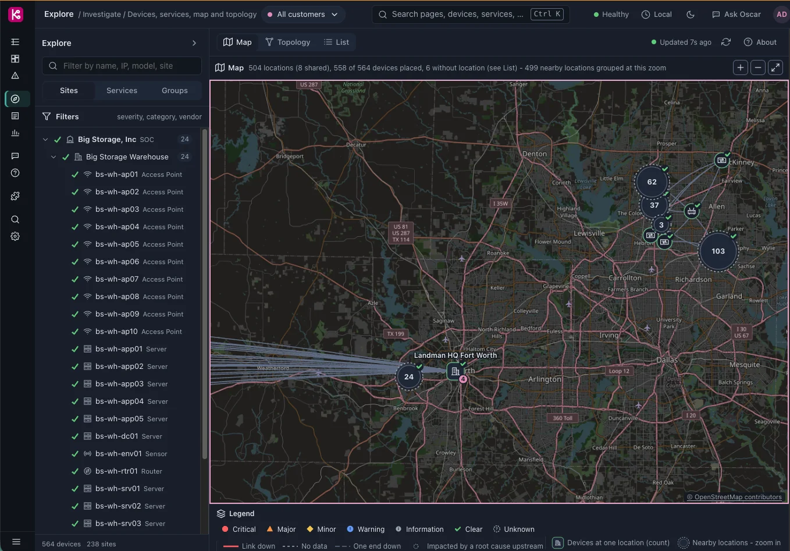
Task: Open the cluster of 103 locations
Action: click(x=718, y=251)
